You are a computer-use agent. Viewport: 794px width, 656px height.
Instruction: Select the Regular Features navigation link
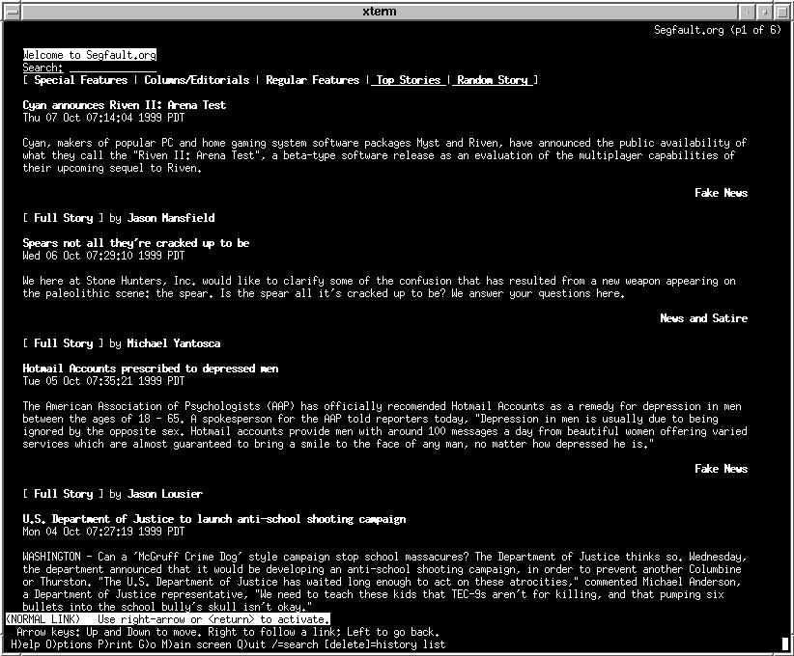point(312,80)
